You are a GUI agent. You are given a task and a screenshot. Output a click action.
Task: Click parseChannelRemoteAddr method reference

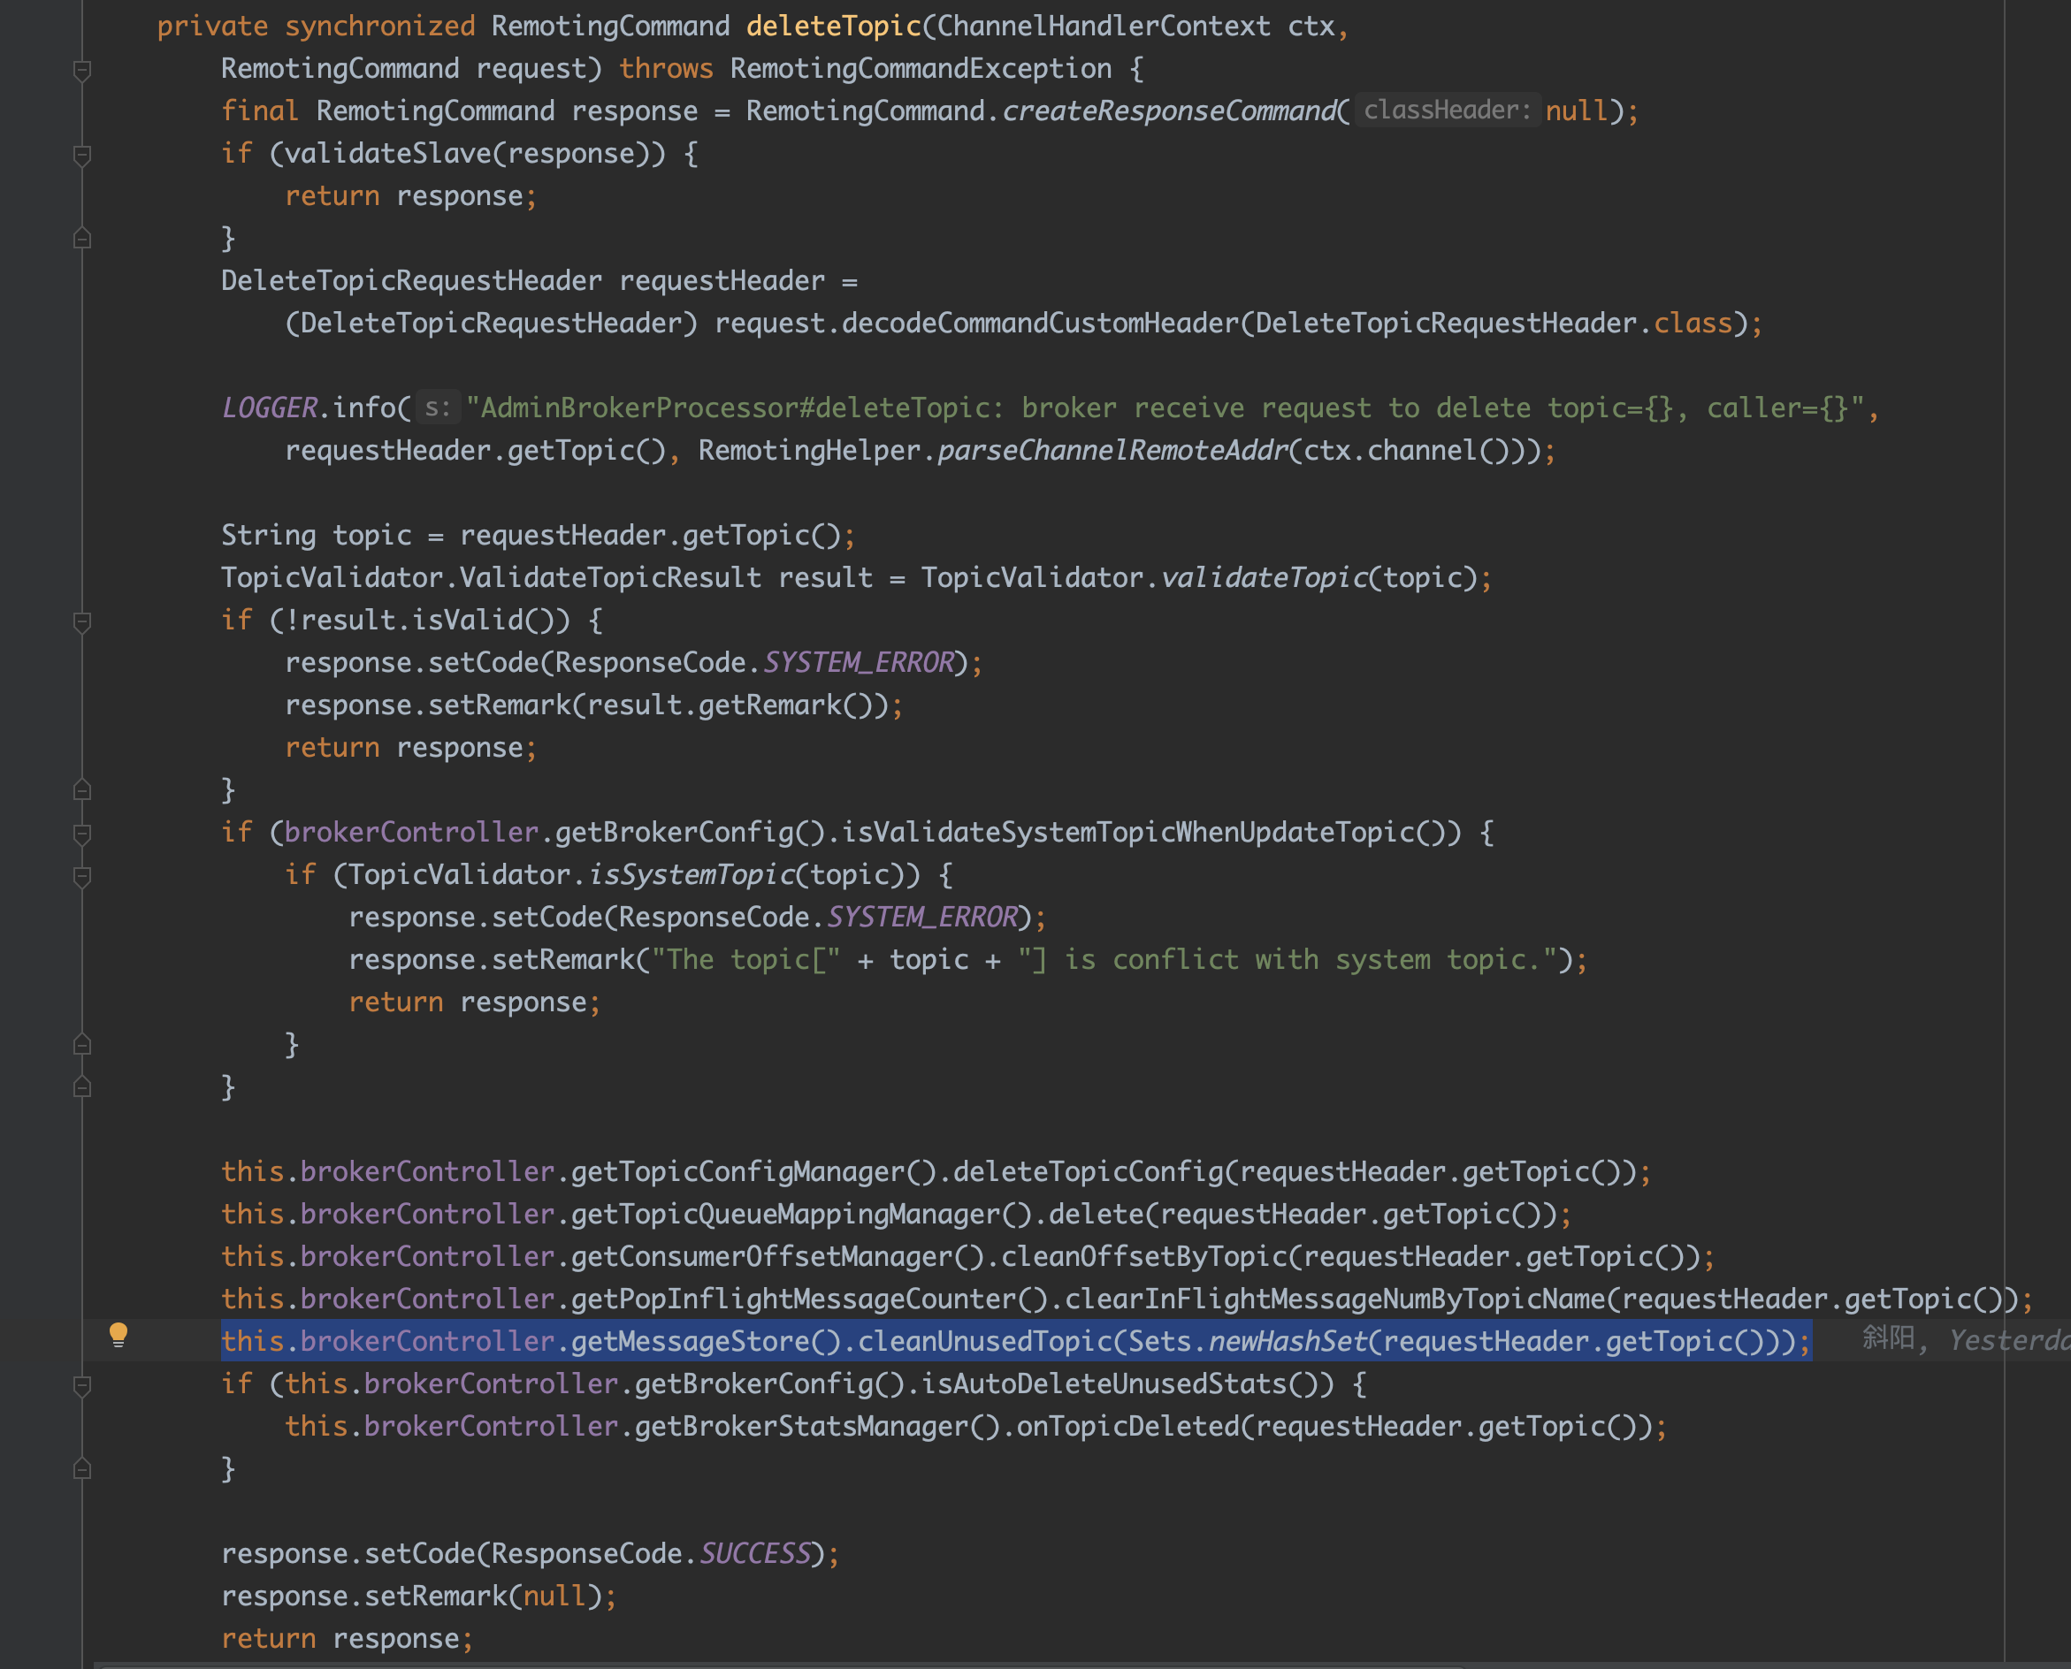1112,451
